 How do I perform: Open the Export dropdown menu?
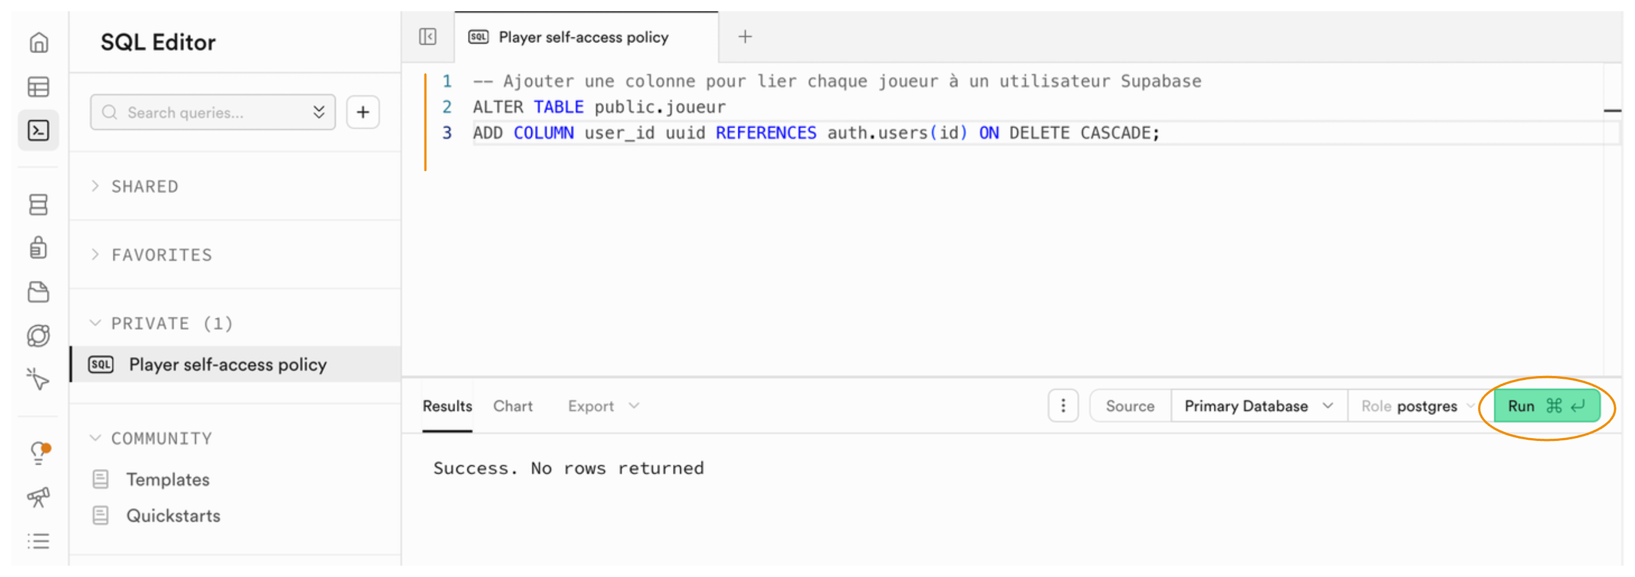pos(603,406)
